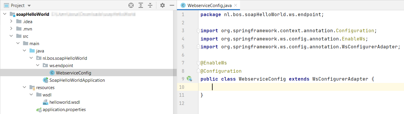Select the ws.endpoint package row
Viewport: 404px width, 114px height.
(x=88, y=65)
